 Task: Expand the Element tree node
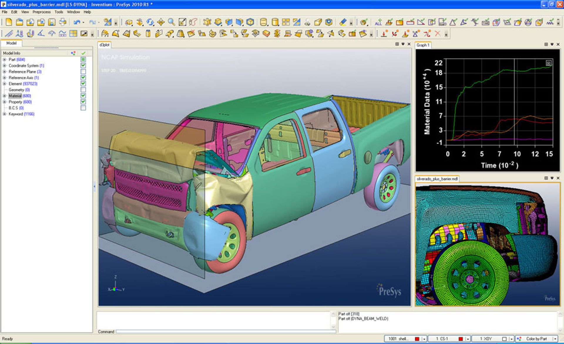(x=4, y=84)
